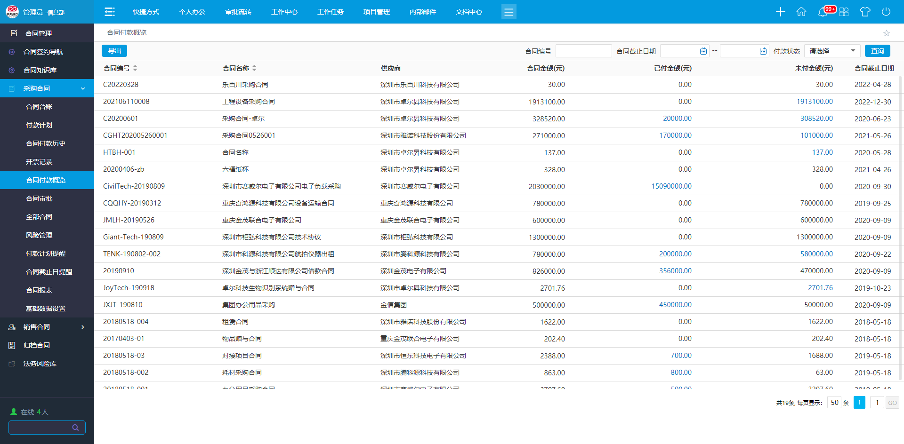The image size is (904, 444).
Task: Collapse sidebar using the top hamburger icon
Action: (109, 12)
